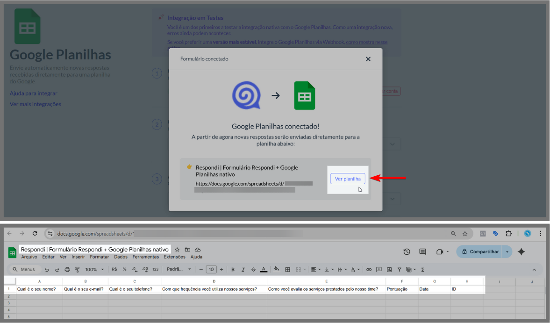Click the Compartilhar button
This screenshot has width=550, height=323.
pos(480,251)
